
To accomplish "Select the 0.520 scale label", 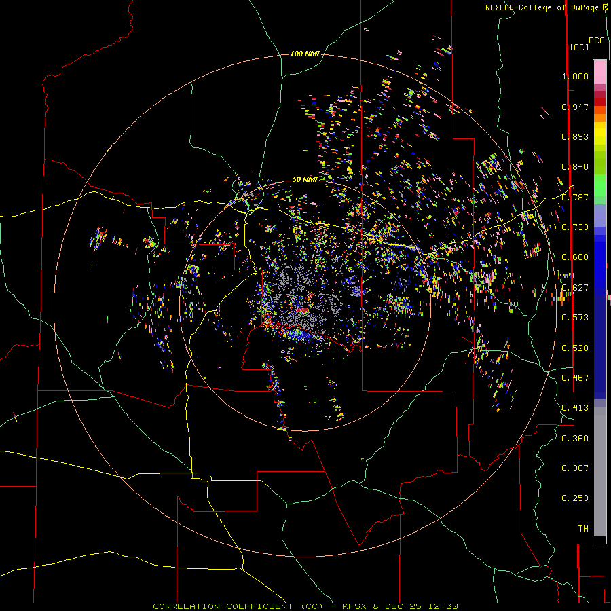I will pyautogui.click(x=575, y=348).
